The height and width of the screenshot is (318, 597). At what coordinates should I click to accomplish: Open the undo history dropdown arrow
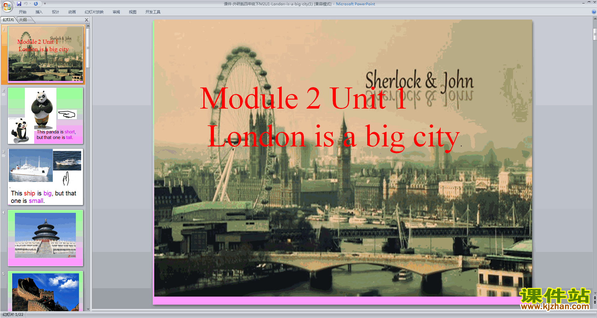point(30,4)
